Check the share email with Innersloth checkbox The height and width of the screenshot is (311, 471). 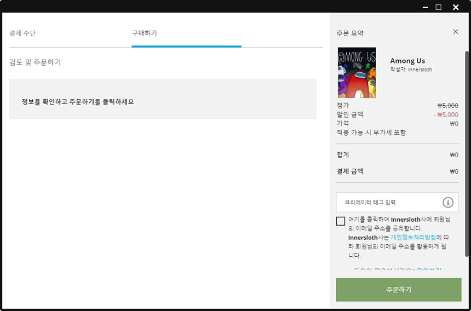pyautogui.click(x=340, y=221)
